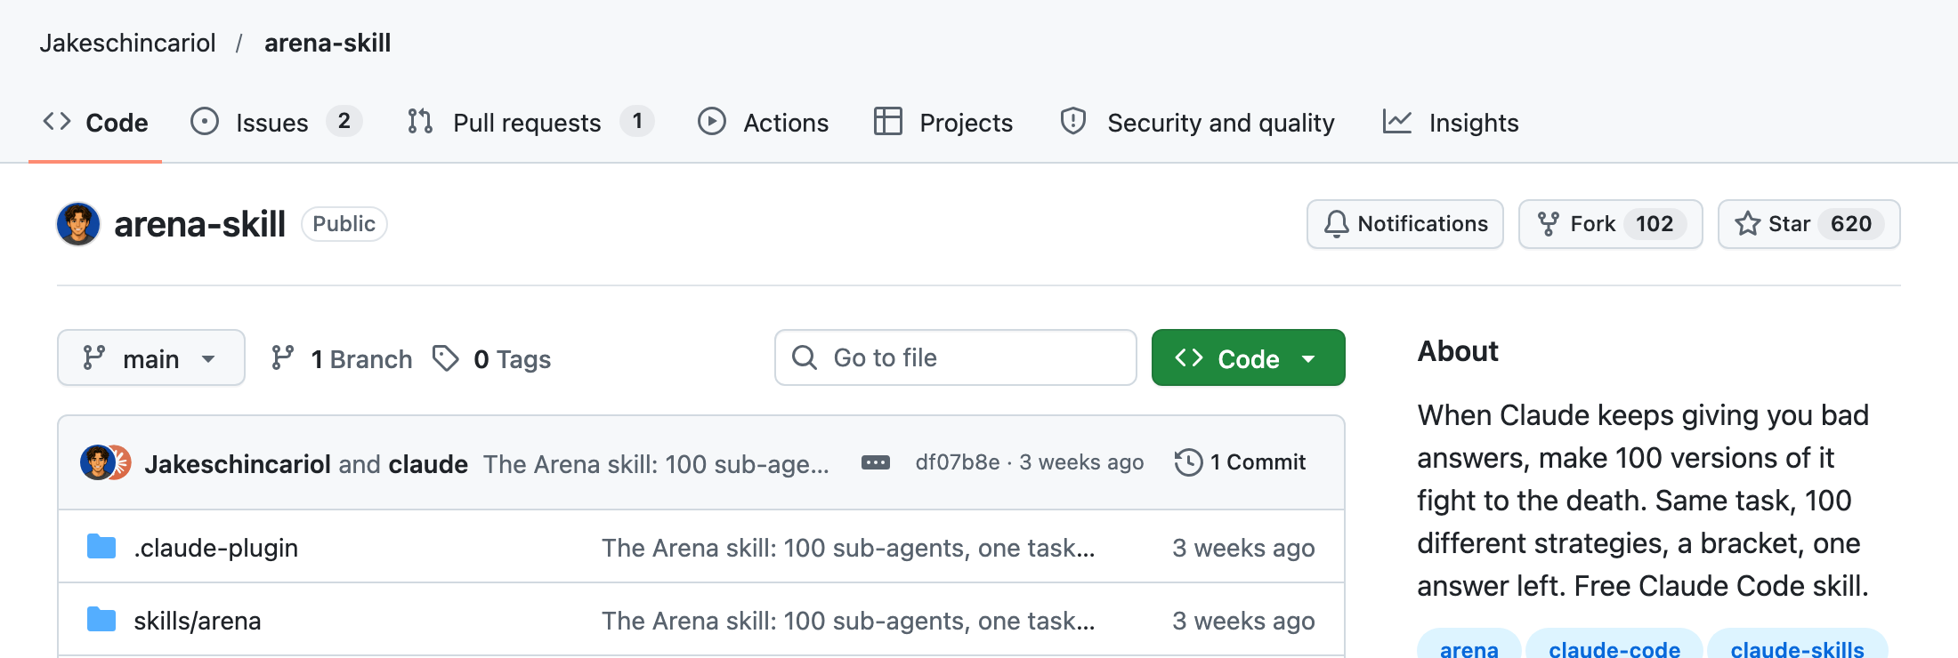Click the About heading
Image resolution: width=1958 pixels, height=658 pixels.
tap(1458, 351)
